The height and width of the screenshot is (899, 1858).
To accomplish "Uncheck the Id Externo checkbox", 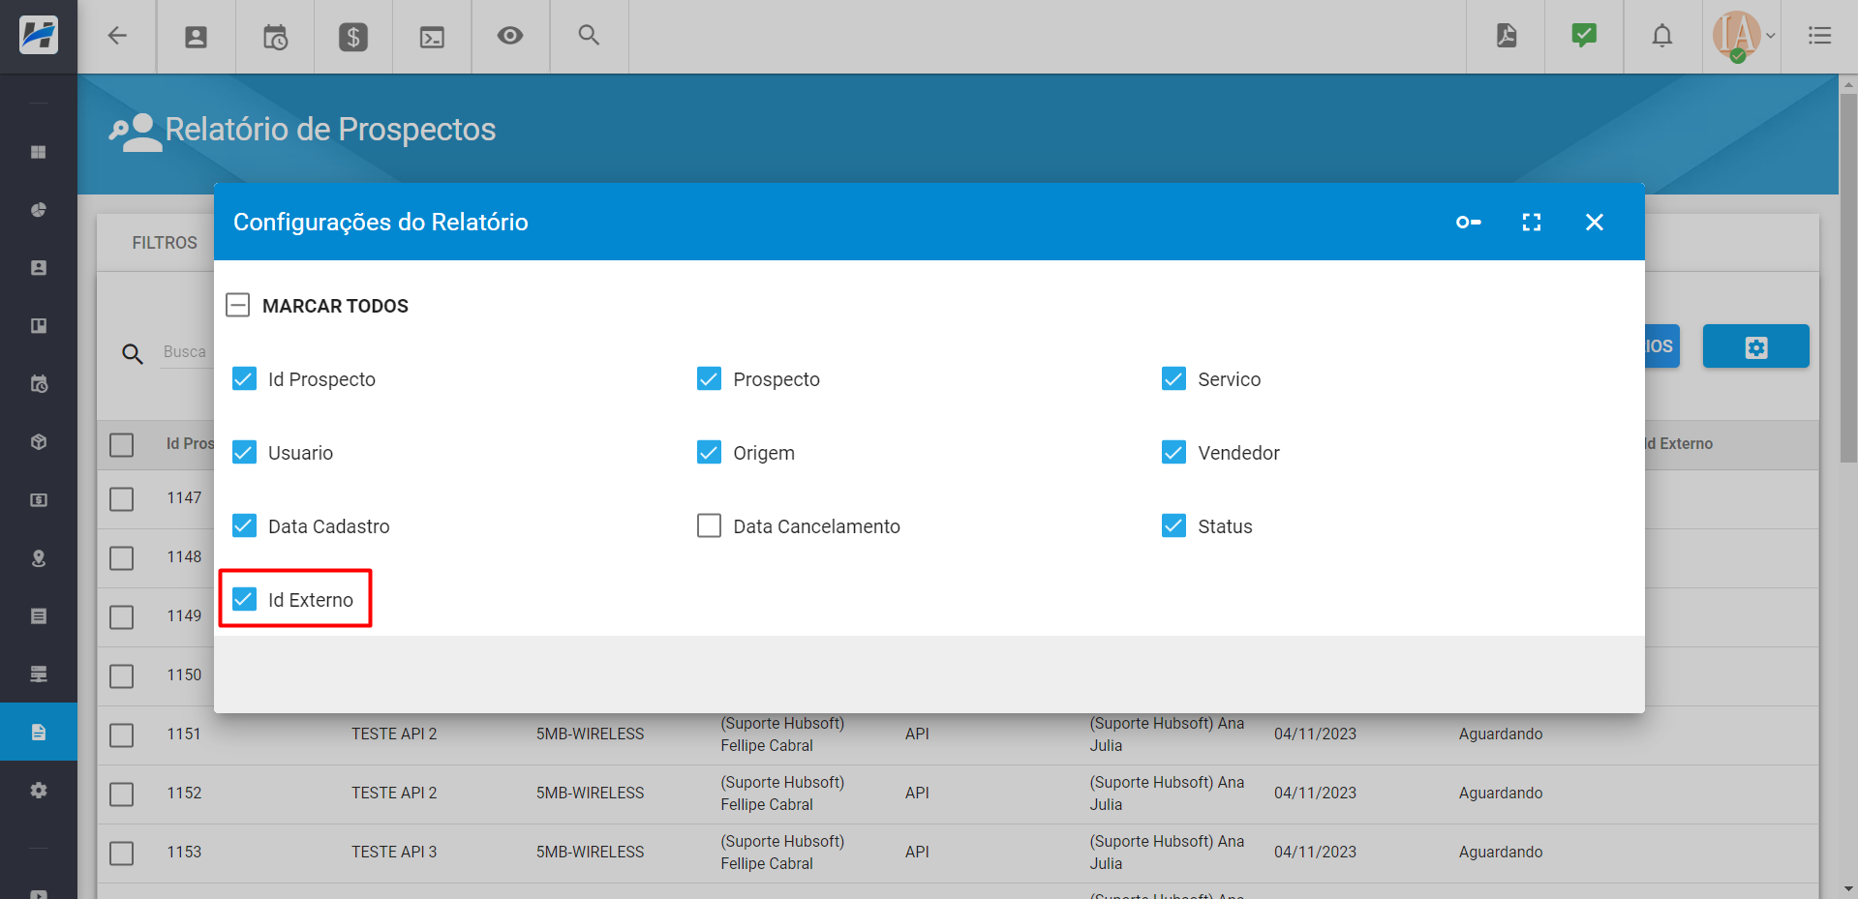I will pos(245,600).
